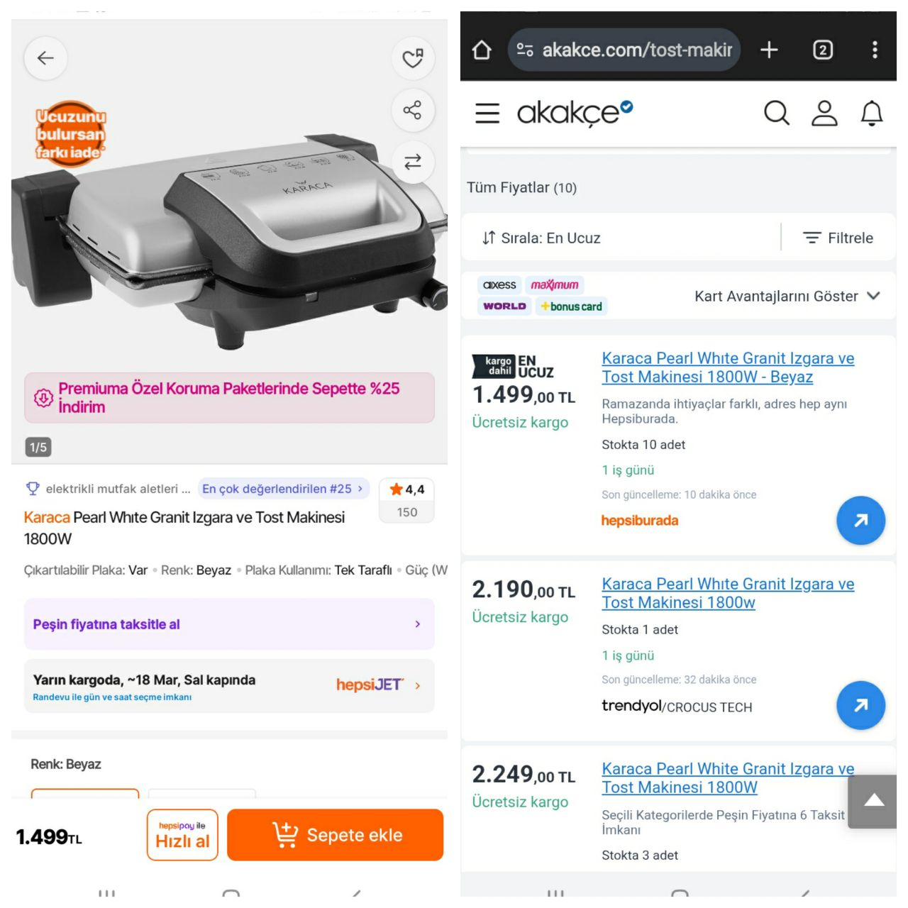This screenshot has height=908, width=908.
Task: Open user account profile icon
Action: 824,113
